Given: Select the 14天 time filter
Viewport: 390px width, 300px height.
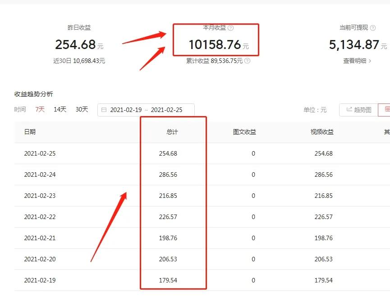Looking at the screenshot, I should click(x=60, y=109).
